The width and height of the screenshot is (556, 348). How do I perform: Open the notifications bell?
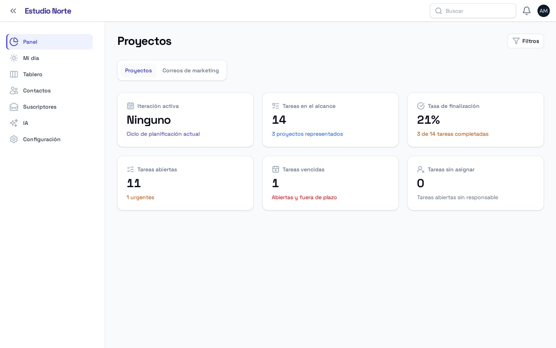526,11
